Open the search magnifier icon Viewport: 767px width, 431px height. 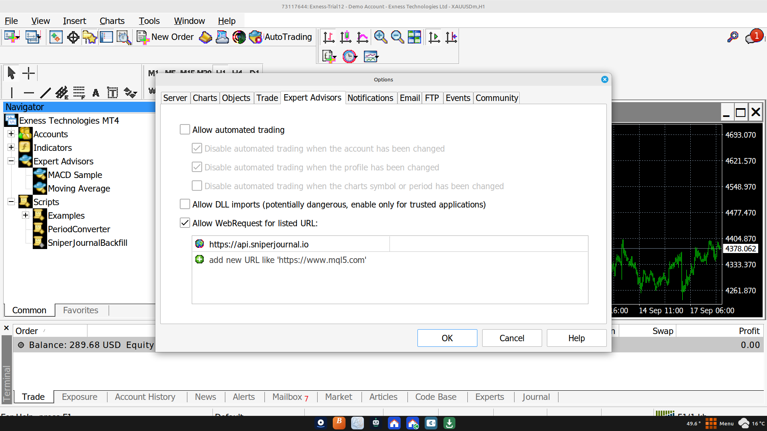[733, 37]
